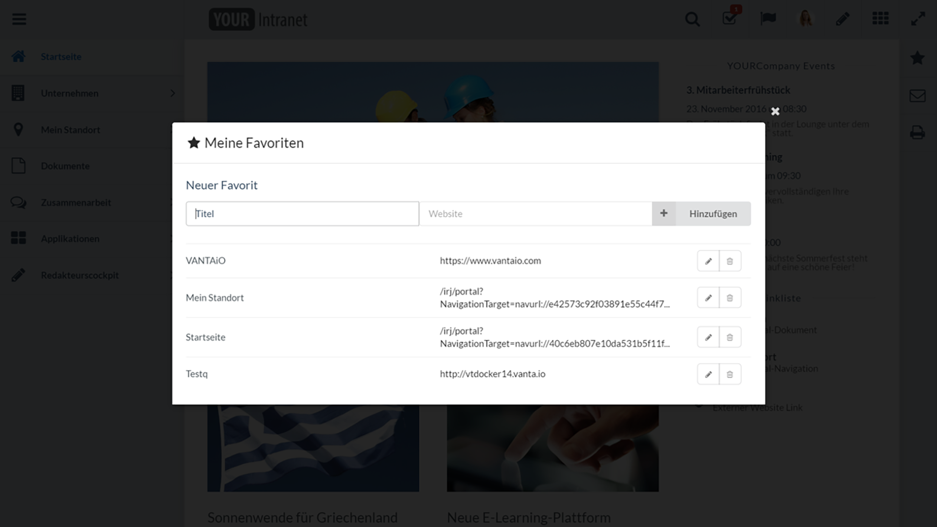Image resolution: width=937 pixels, height=527 pixels.
Task: Edit the VANTAiO favorite
Action: pos(708,261)
